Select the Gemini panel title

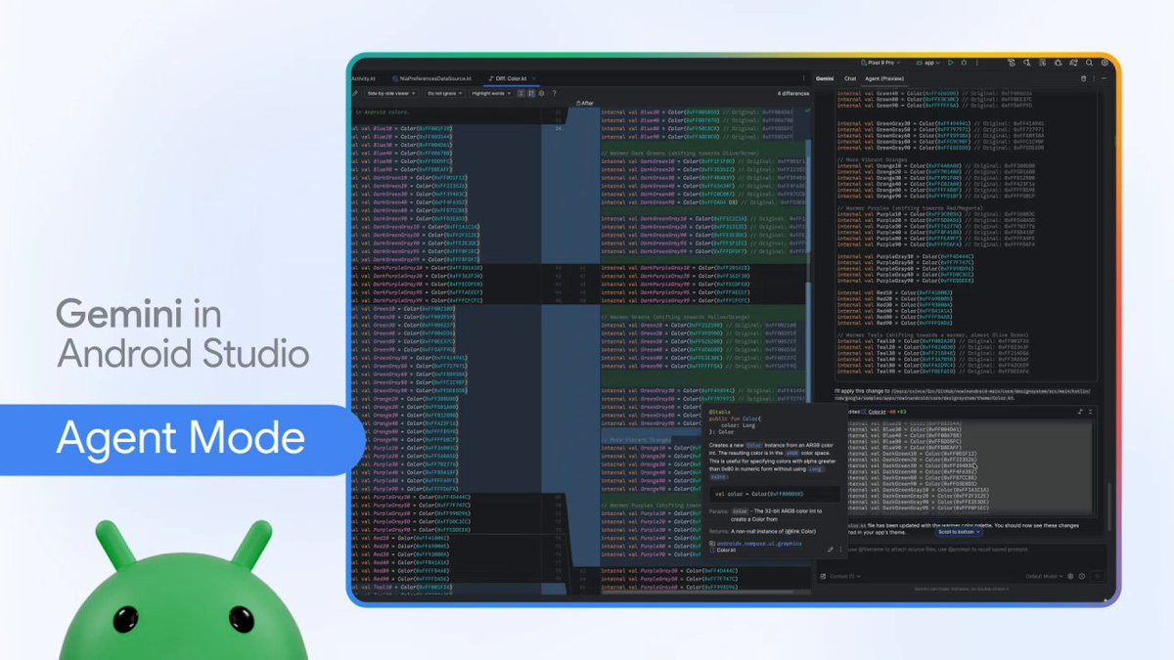825,78
